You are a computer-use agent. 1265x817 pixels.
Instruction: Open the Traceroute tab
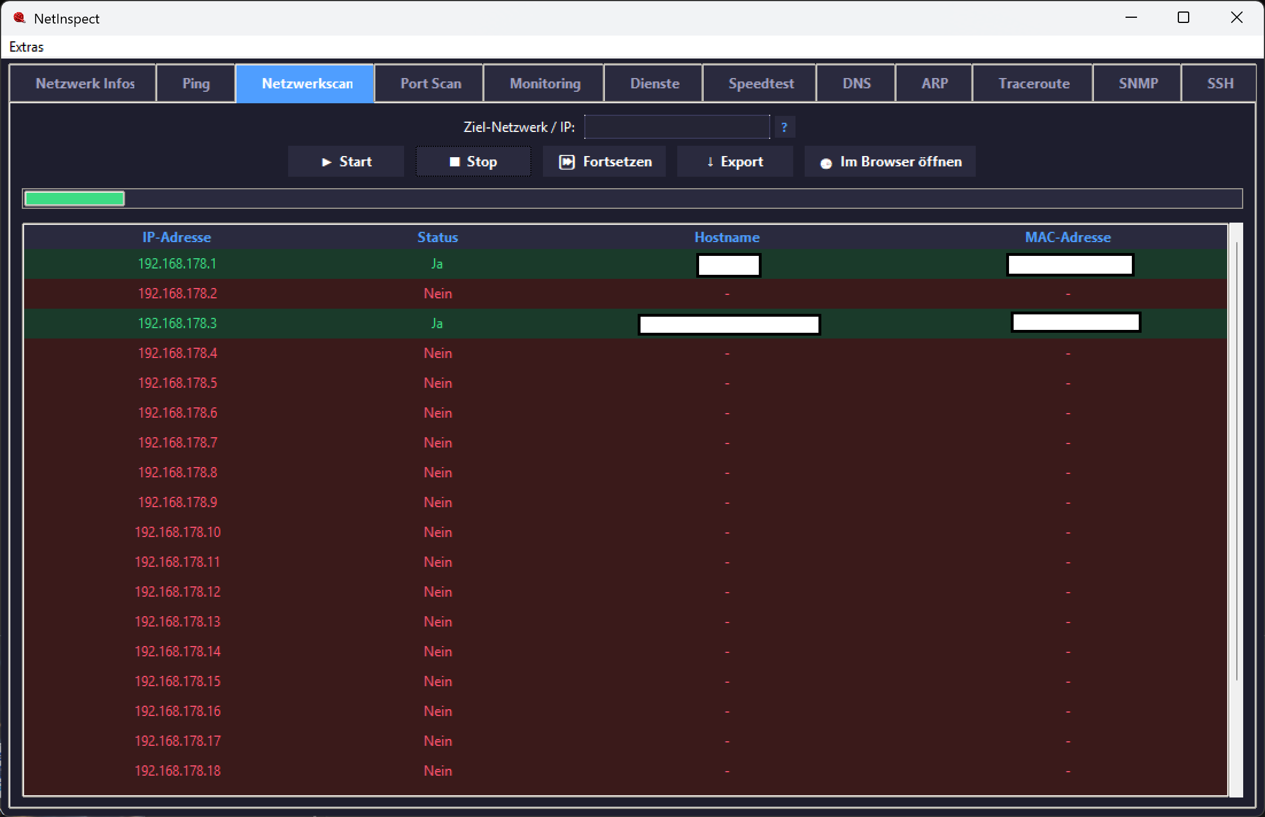pos(1034,83)
